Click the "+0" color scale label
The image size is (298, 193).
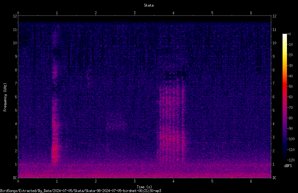point(289,34)
